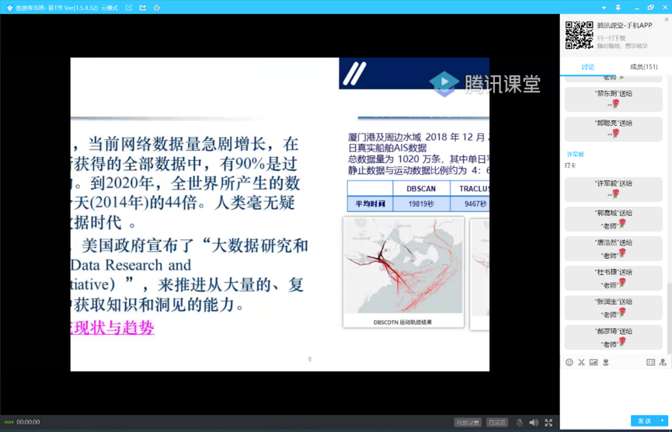The image size is (672, 432).
Task: Send a flower gift to the teacher
Action: click(606, 362)
